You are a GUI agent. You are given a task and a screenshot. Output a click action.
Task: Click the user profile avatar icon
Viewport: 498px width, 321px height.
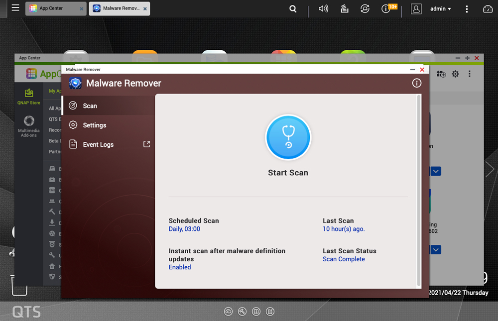[x=416, y=9]
